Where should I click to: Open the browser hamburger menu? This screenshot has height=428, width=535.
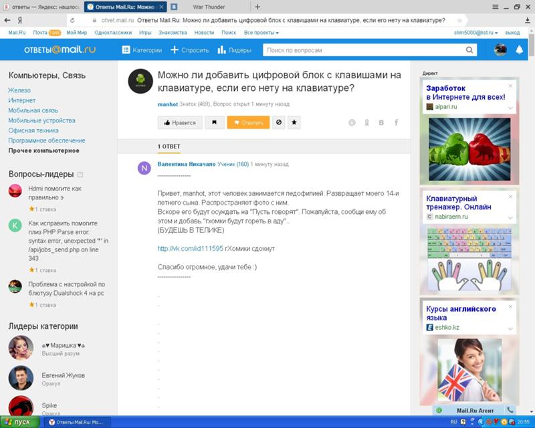(x=496, y=7)
